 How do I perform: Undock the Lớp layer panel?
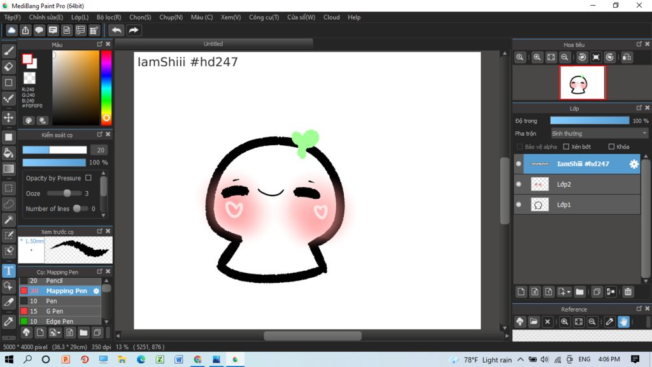639,108
